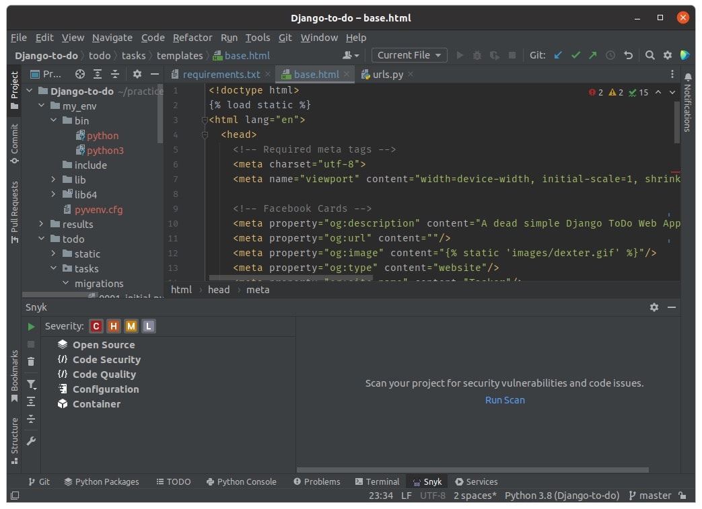This screenshot has height=509, width=702.
Task: Open the Snyk results filter icon
Action: 32,384
